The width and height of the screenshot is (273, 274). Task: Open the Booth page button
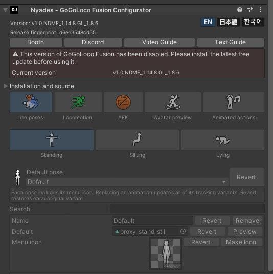tap(36, 42)
